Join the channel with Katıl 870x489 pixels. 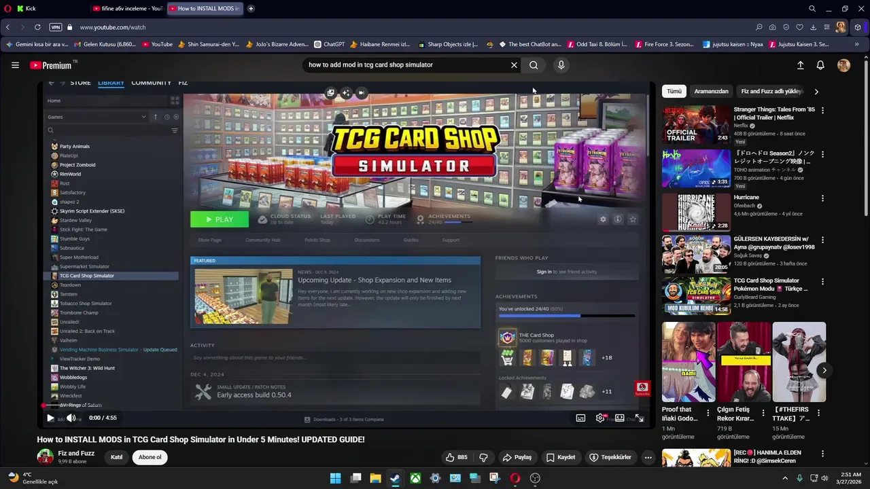pyautogui.click(x=116, y=457)
